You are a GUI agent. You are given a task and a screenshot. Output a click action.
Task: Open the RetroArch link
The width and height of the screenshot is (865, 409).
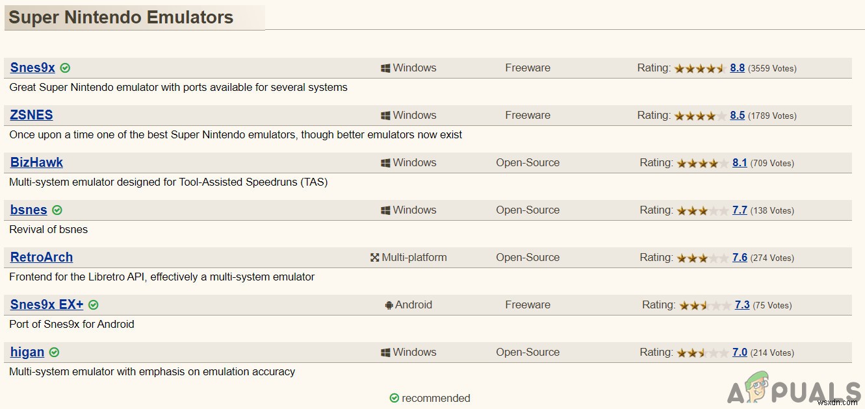42,257
